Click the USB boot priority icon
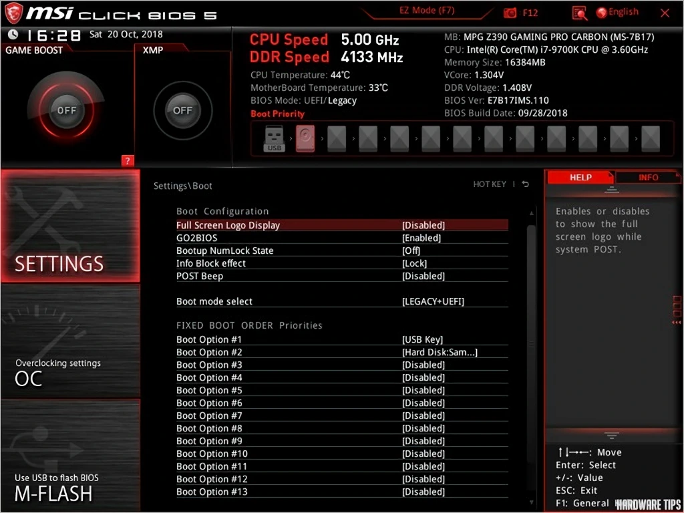684x513 pixels. click(x=274, y=139)
